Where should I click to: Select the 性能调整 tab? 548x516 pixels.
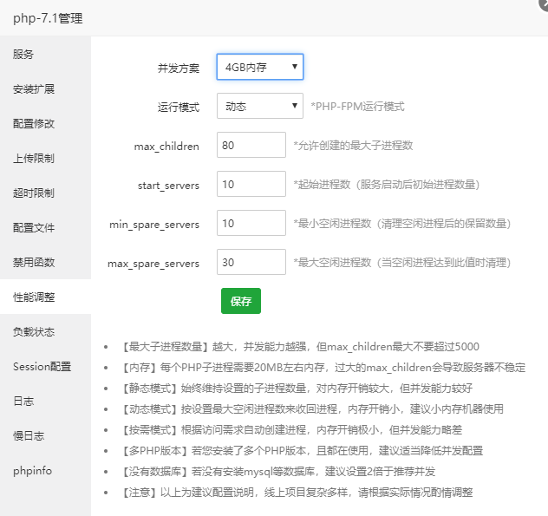[x=45, y=297]
